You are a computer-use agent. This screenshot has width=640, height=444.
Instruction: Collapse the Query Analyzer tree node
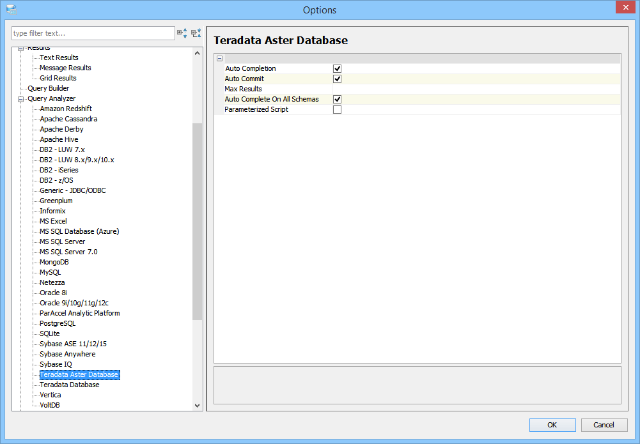[x=21, y=98]
